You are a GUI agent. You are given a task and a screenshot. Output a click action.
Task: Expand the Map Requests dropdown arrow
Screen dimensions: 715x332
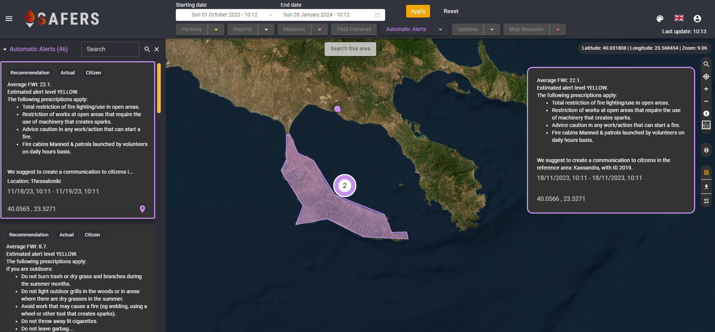coord(558,29)
